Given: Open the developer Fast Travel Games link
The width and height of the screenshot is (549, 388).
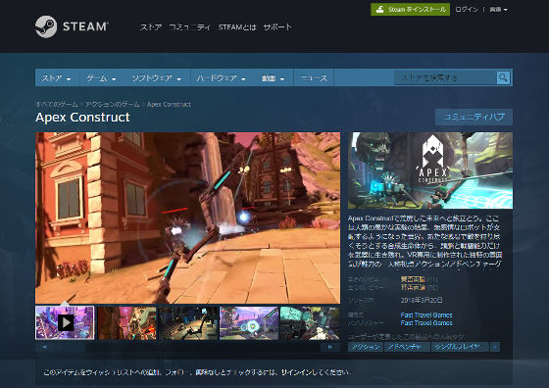Looking at the screenshot, I should pos(426,315).
